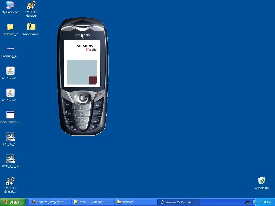Select the taskhost_2 folder on desktop
Screen dimensions: 275x206
(10, 30)
